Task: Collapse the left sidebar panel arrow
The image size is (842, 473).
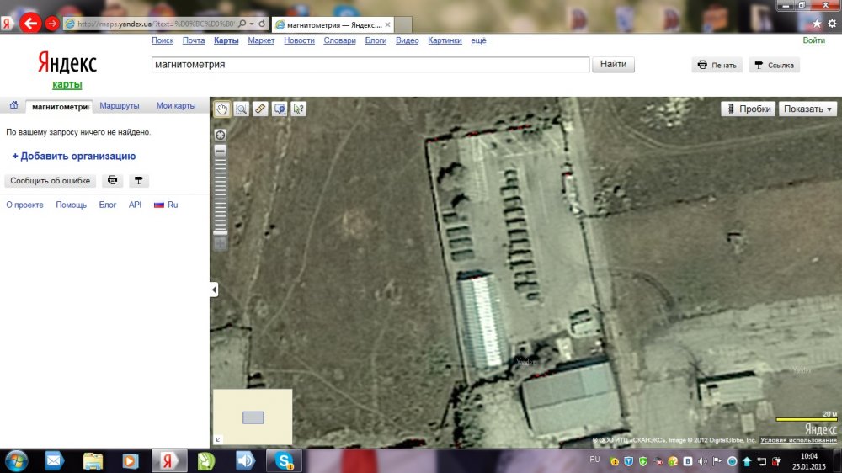Action: (214, 290)
